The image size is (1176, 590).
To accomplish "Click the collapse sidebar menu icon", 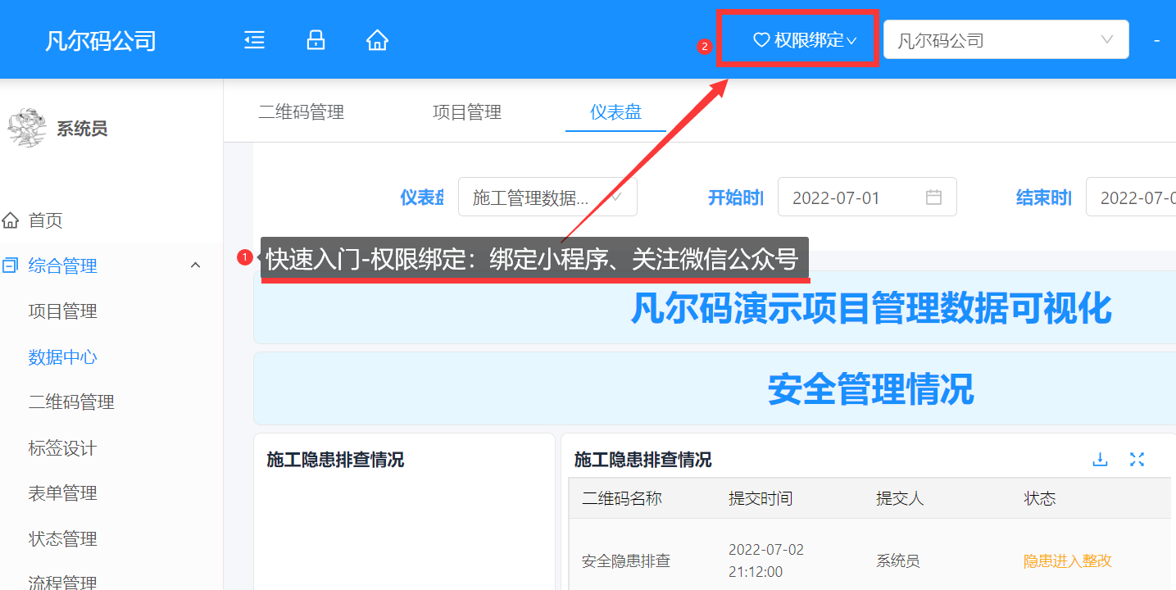I will point(254,40).
